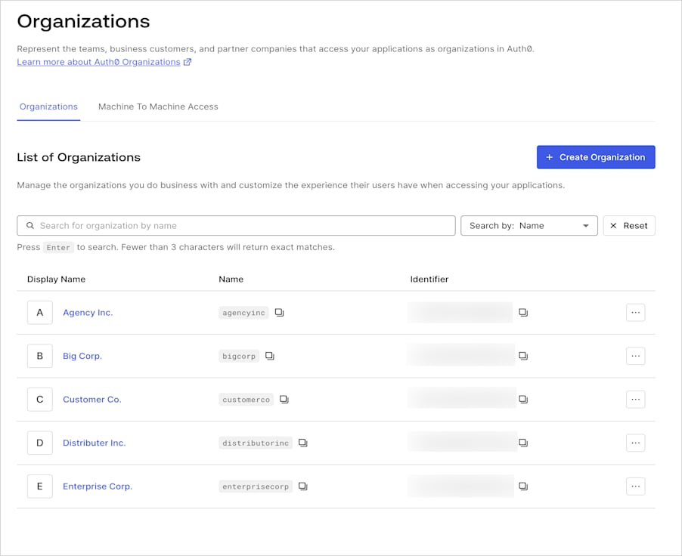Open the more actions menu for Customer Co.

pos(635,400)
